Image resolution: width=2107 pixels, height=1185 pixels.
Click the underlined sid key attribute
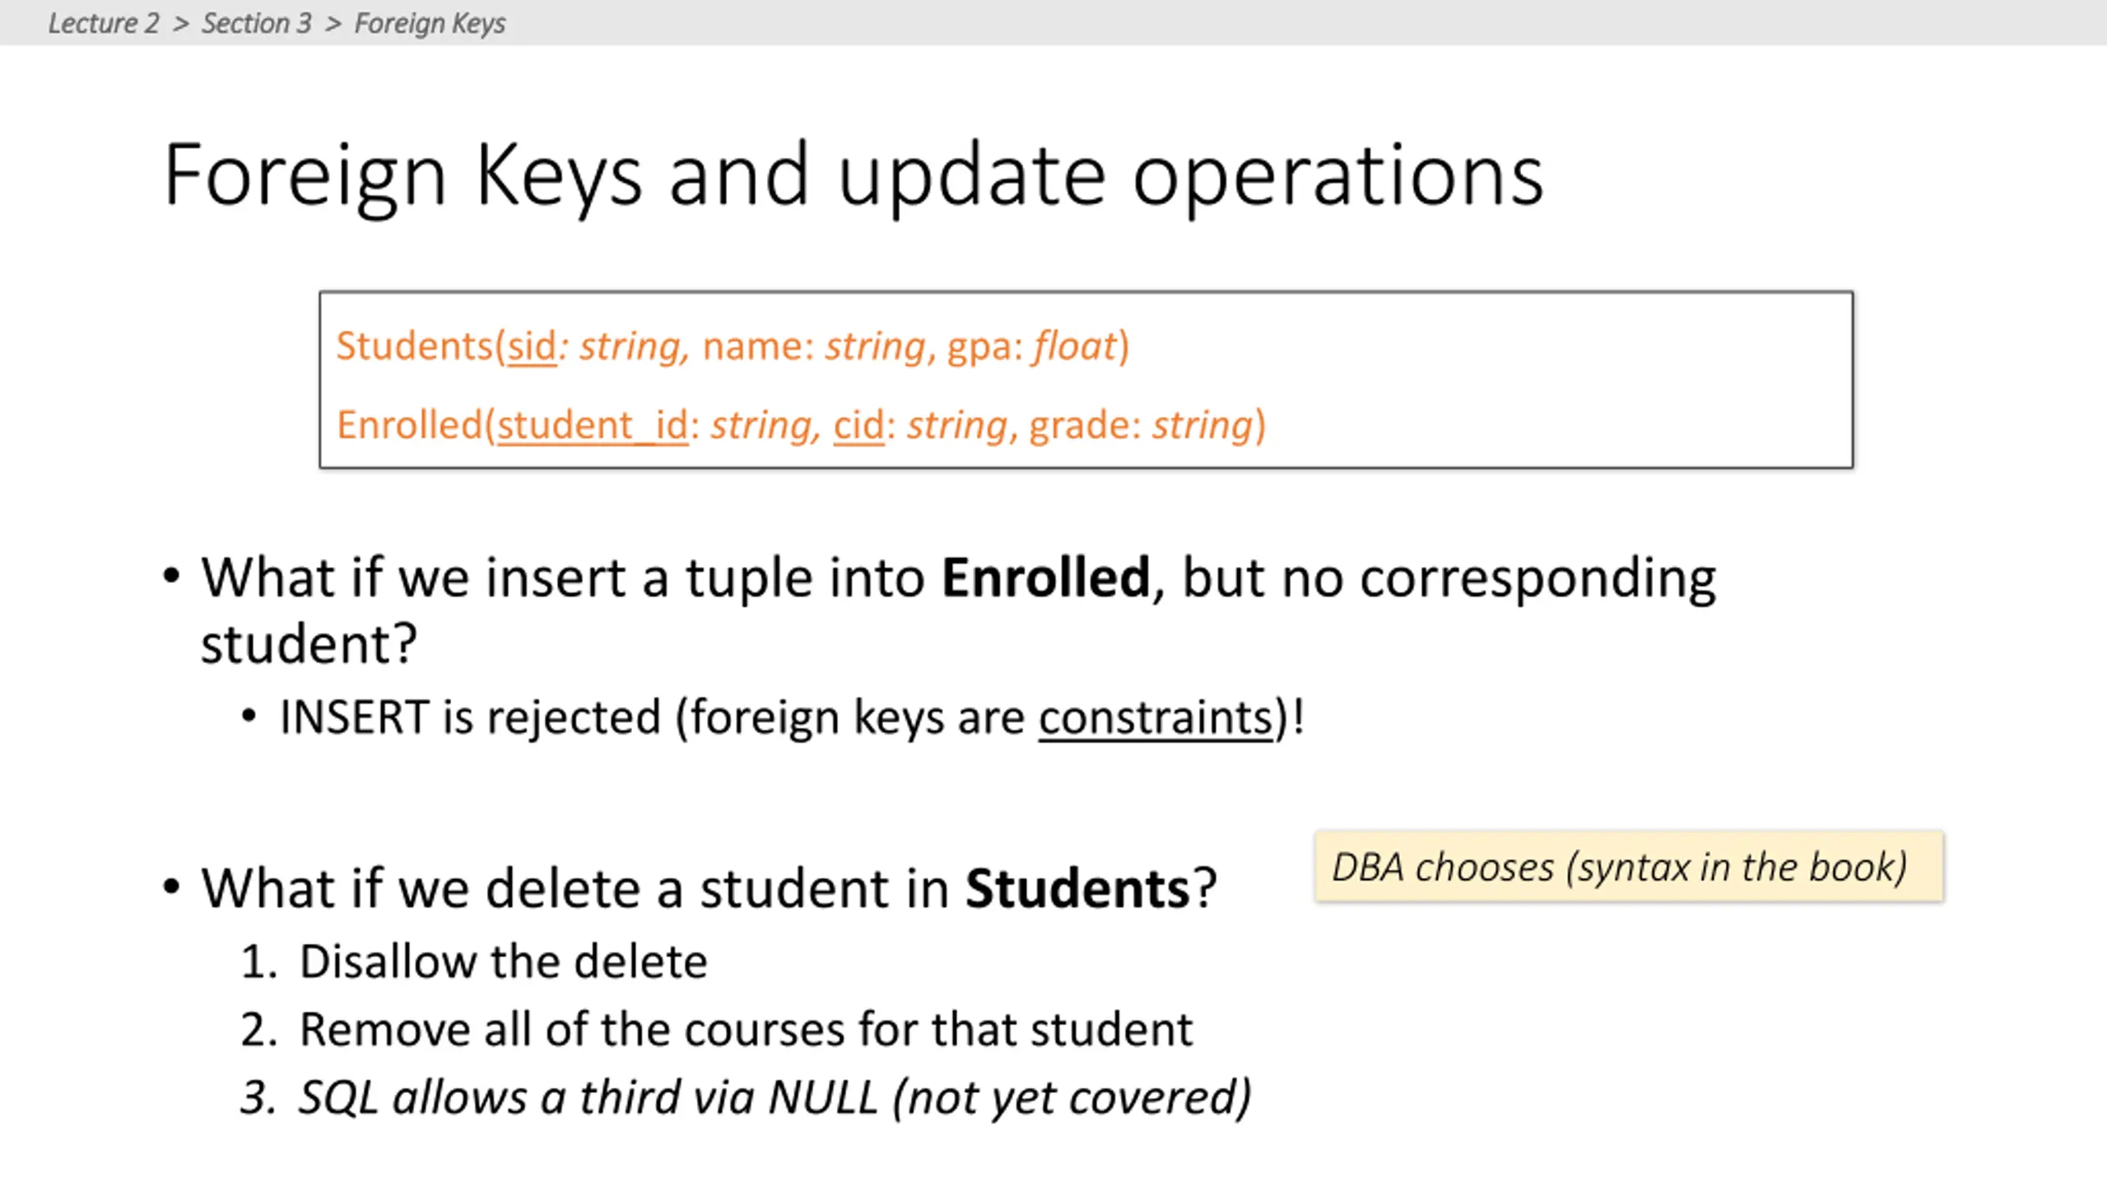pyautogui.click(x=532, y=346)
